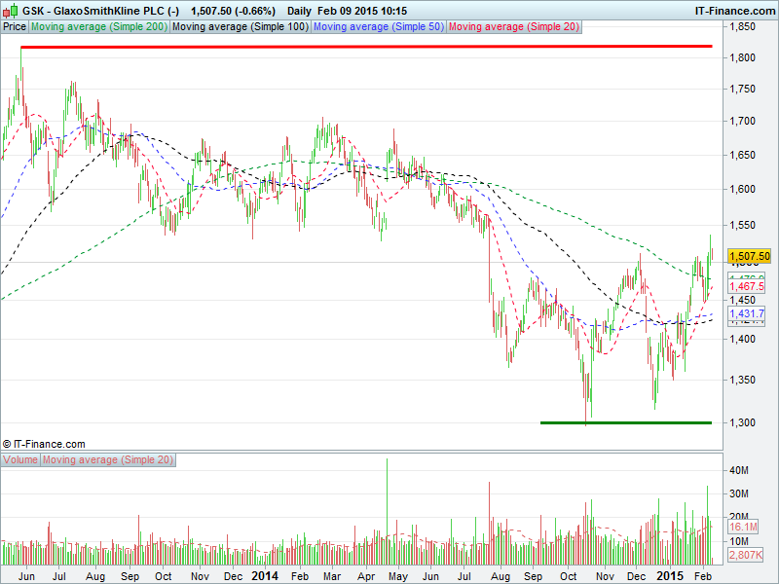The width and height of the screenshot is (779, 584).
Task: Select the green horizontal support line
Action: (625, 422)
